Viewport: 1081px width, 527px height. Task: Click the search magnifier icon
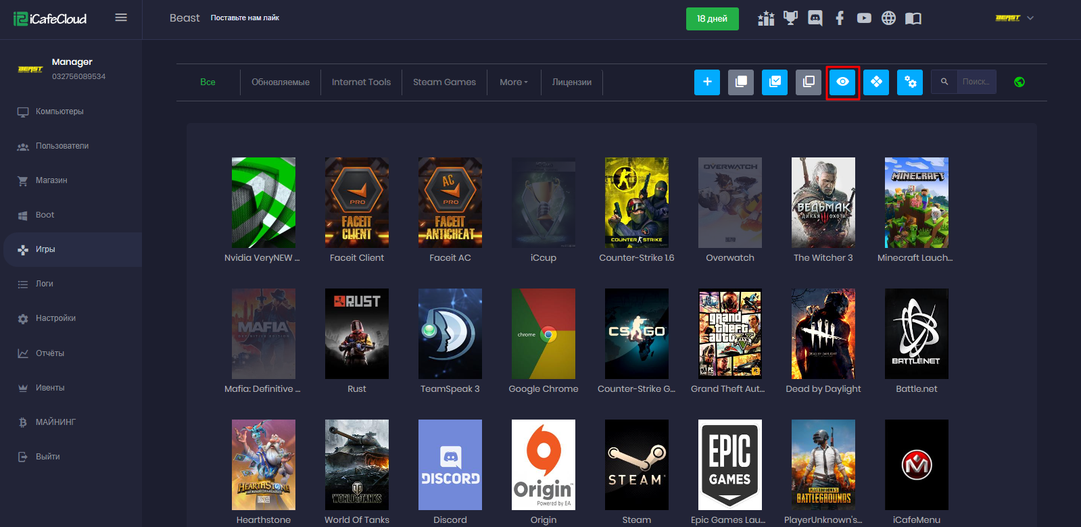click(944, 82)
